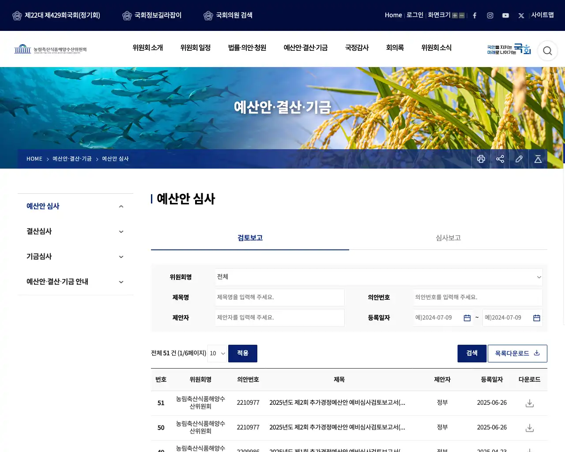Open the YouTube channel icon
This screenshot has width=565, height=452.
click(505, 15)
